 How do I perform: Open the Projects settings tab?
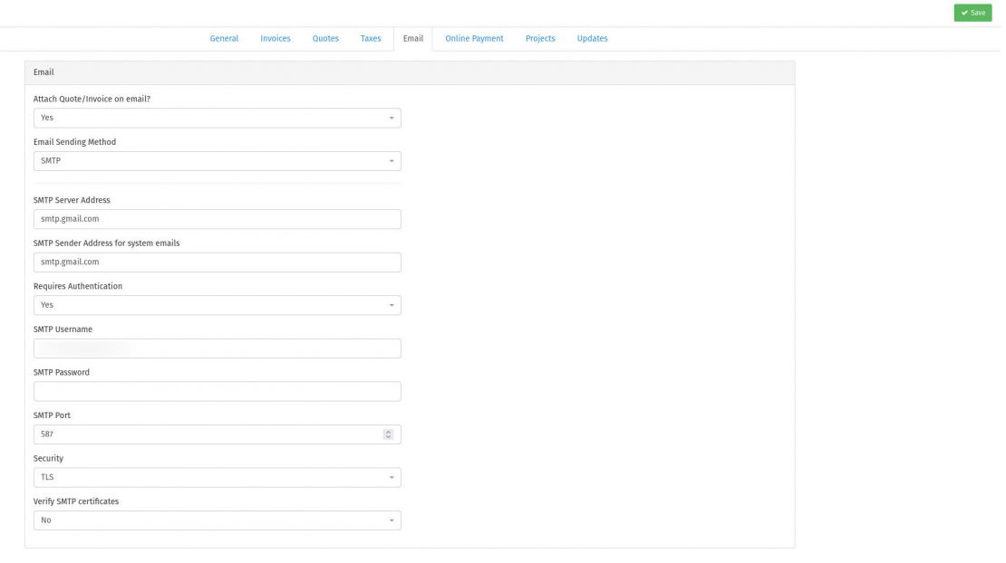tap(540, 38)
